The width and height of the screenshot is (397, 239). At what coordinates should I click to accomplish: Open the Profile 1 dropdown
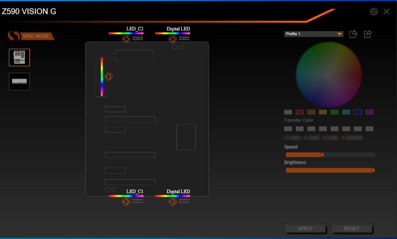314,34
